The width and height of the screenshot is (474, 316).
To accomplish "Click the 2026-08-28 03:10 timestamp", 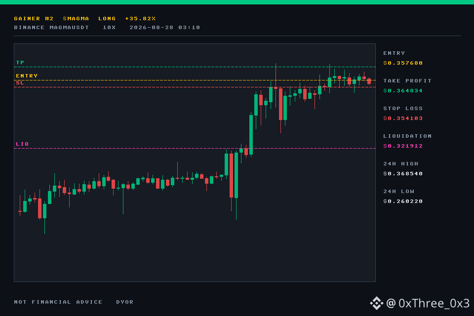I will 165,28.
